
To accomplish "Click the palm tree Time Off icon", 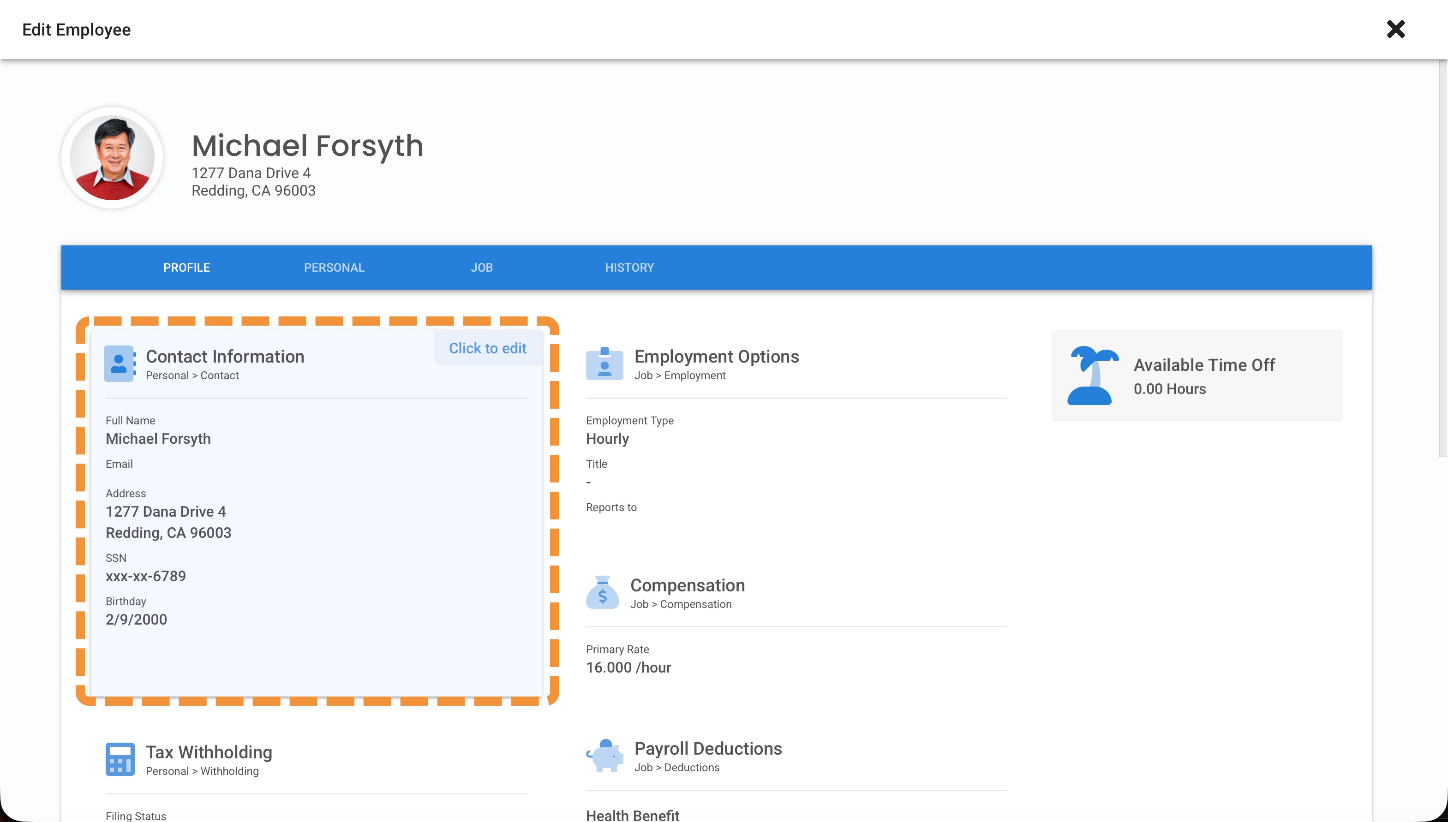I will pos(1091,375).
